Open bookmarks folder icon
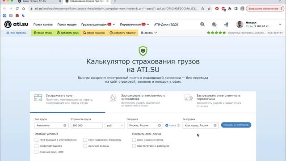286x161 pixels. point(11,16)
